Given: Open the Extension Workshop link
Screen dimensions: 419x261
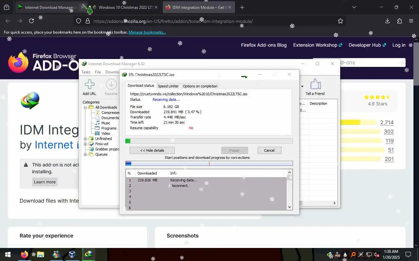Looking at the screenshot, I should click(x=318, y=45).
